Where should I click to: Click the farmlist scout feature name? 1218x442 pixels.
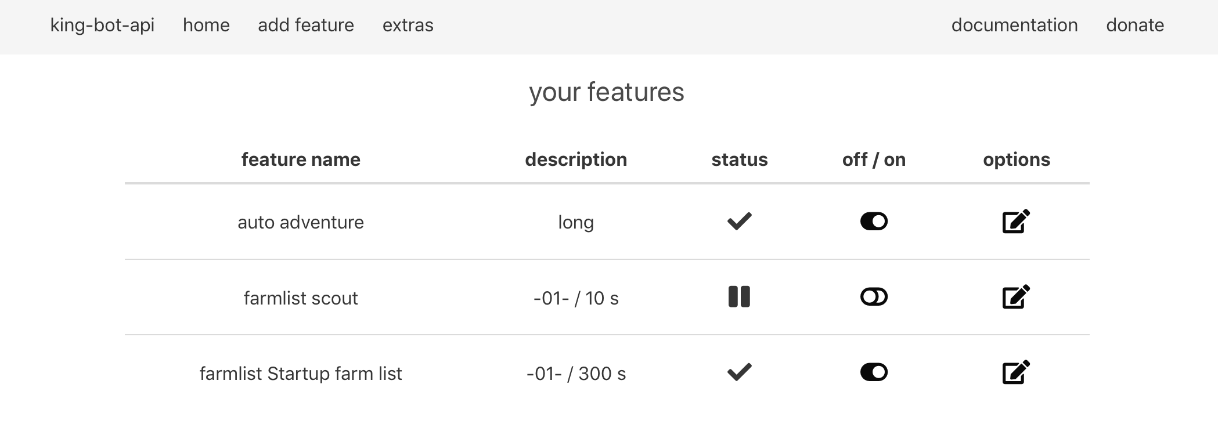301,298
